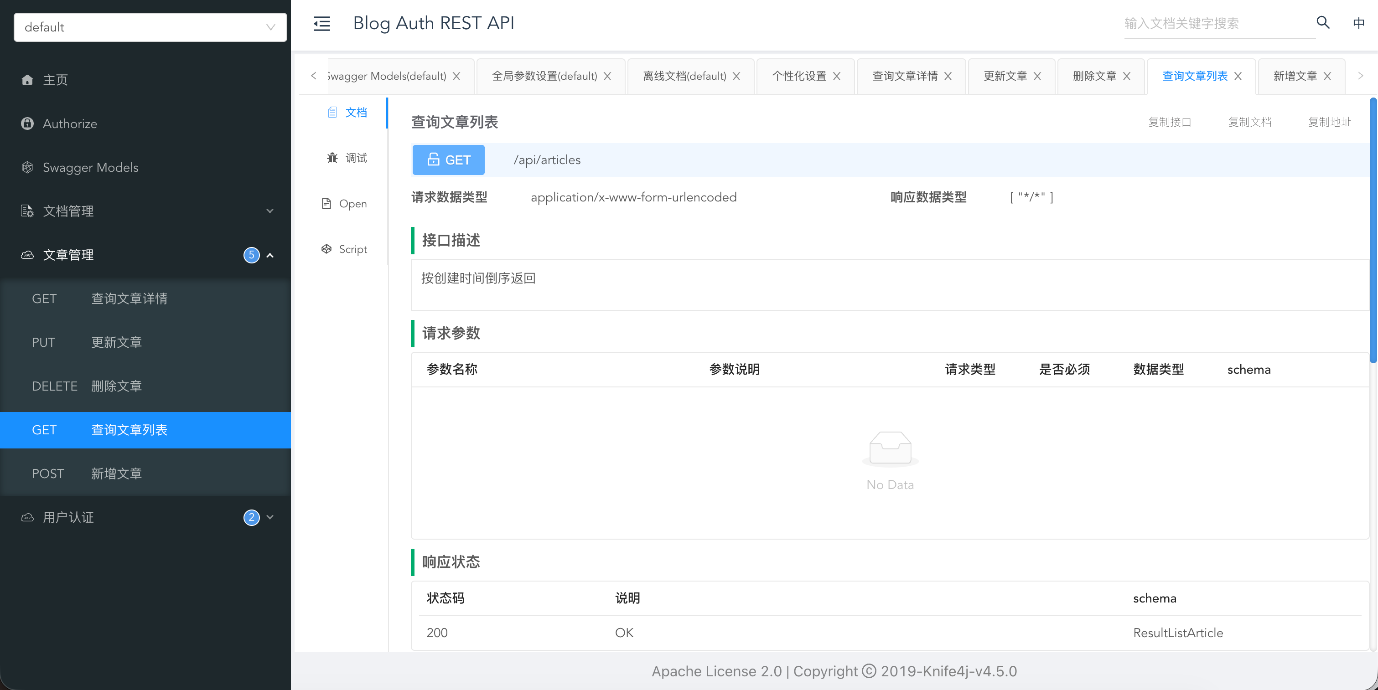Viewport: 1378px width, 690px height.
Task: Close the 删除文章 tab
Action: [x=1127, y=77]
